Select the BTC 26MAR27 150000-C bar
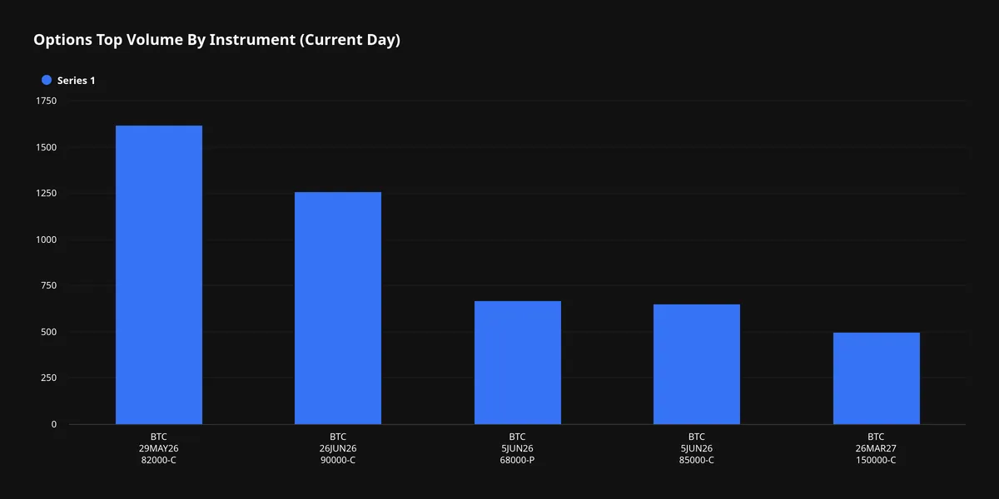This screenshot has width=999, height=499. click(877, 378)
